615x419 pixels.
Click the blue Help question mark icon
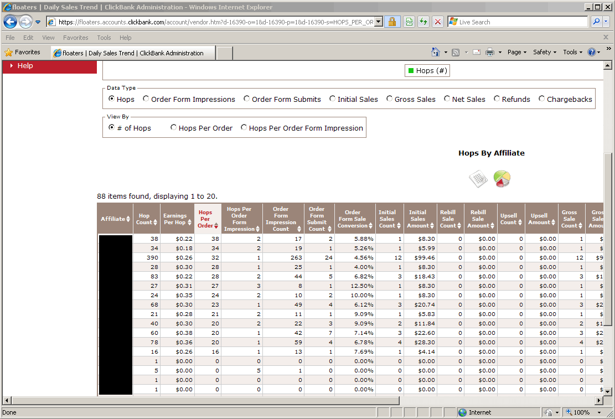click(591, 52)
